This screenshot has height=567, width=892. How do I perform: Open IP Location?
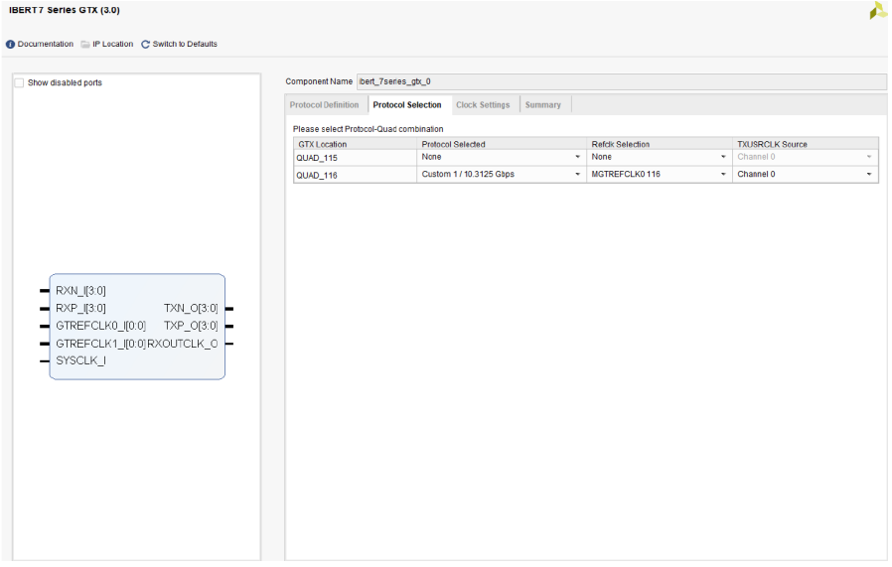coord(112,44)
